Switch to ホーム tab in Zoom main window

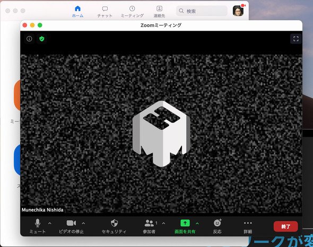tap(77, 12)
